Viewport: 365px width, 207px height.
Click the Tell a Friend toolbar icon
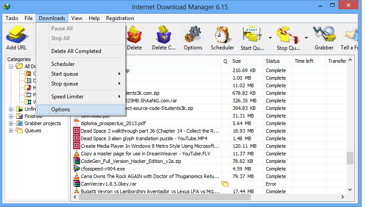(x=352, y=35)
